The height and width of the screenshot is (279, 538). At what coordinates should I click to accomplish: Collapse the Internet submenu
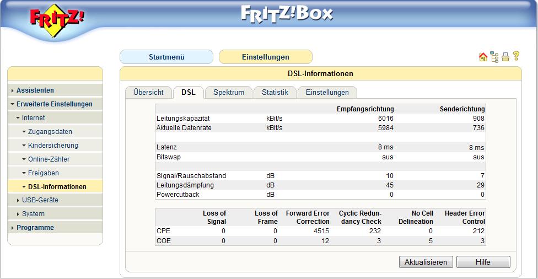(33, 118)
